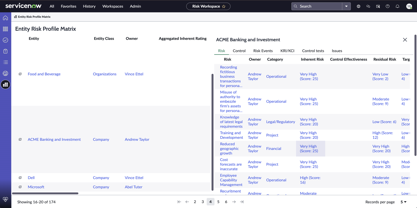Open Training and Development risk link
Viewport: 417px width, 208px height.
(x=231, y=135)
